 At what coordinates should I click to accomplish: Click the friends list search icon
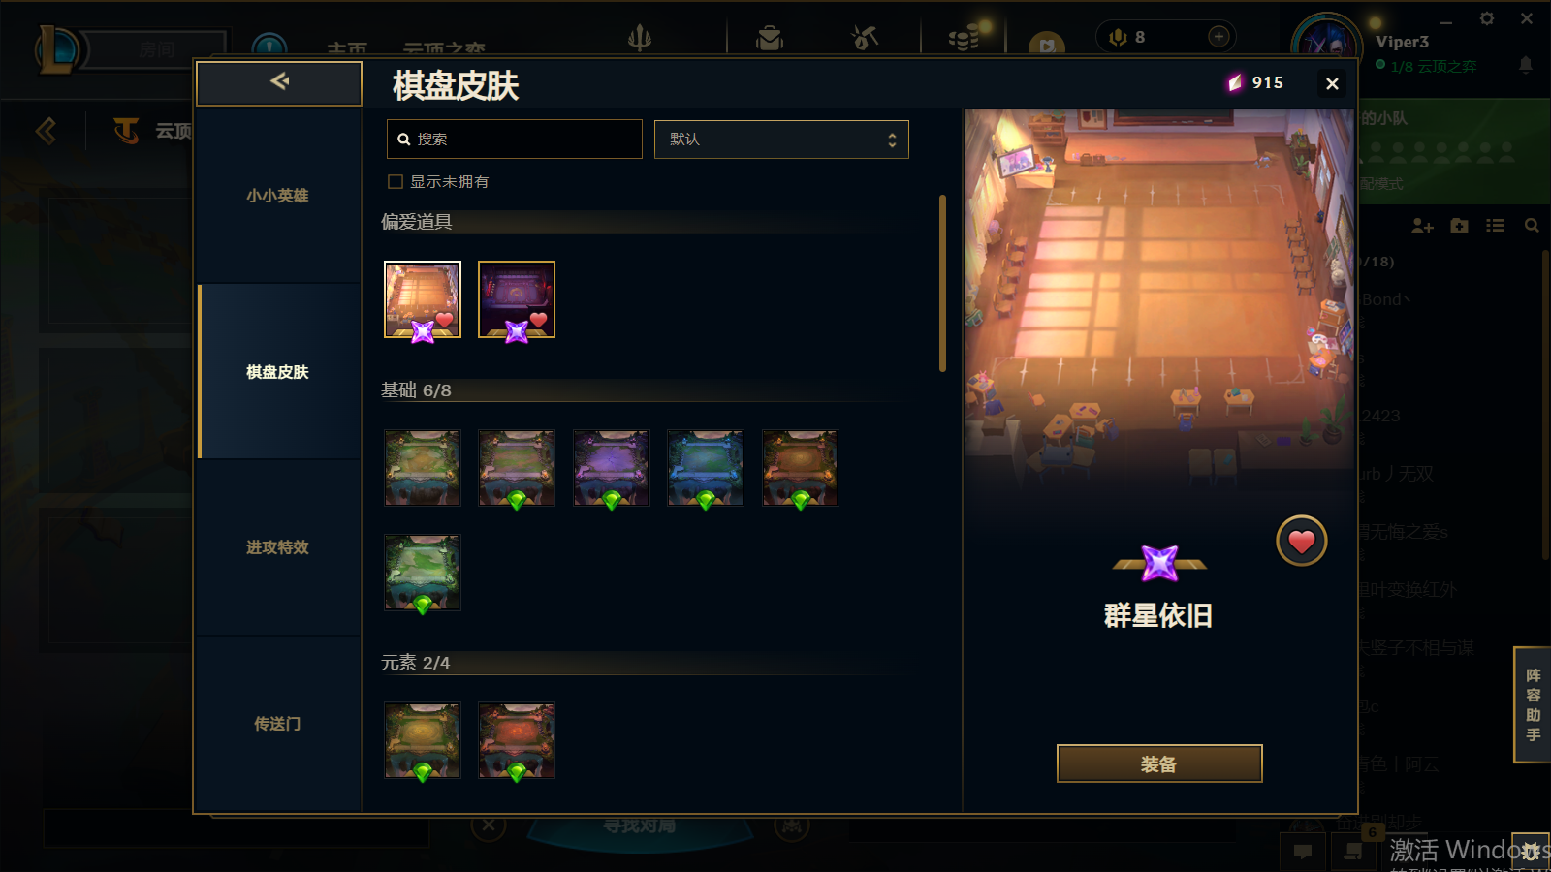coord(1532,226)
